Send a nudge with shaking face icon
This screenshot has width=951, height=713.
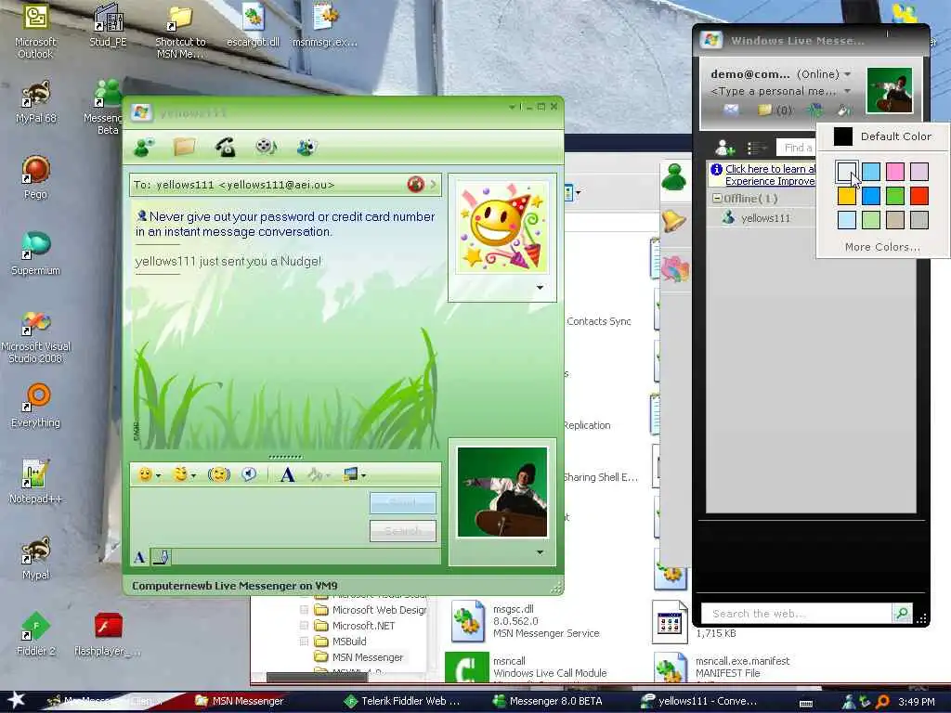(x=219, y=474)
